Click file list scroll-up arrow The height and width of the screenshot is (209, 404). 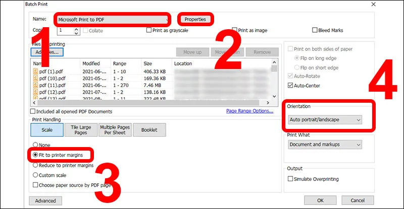[274, 62]
